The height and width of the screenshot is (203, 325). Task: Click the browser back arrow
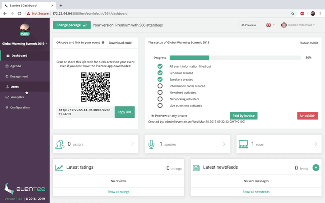pos(5,14)
